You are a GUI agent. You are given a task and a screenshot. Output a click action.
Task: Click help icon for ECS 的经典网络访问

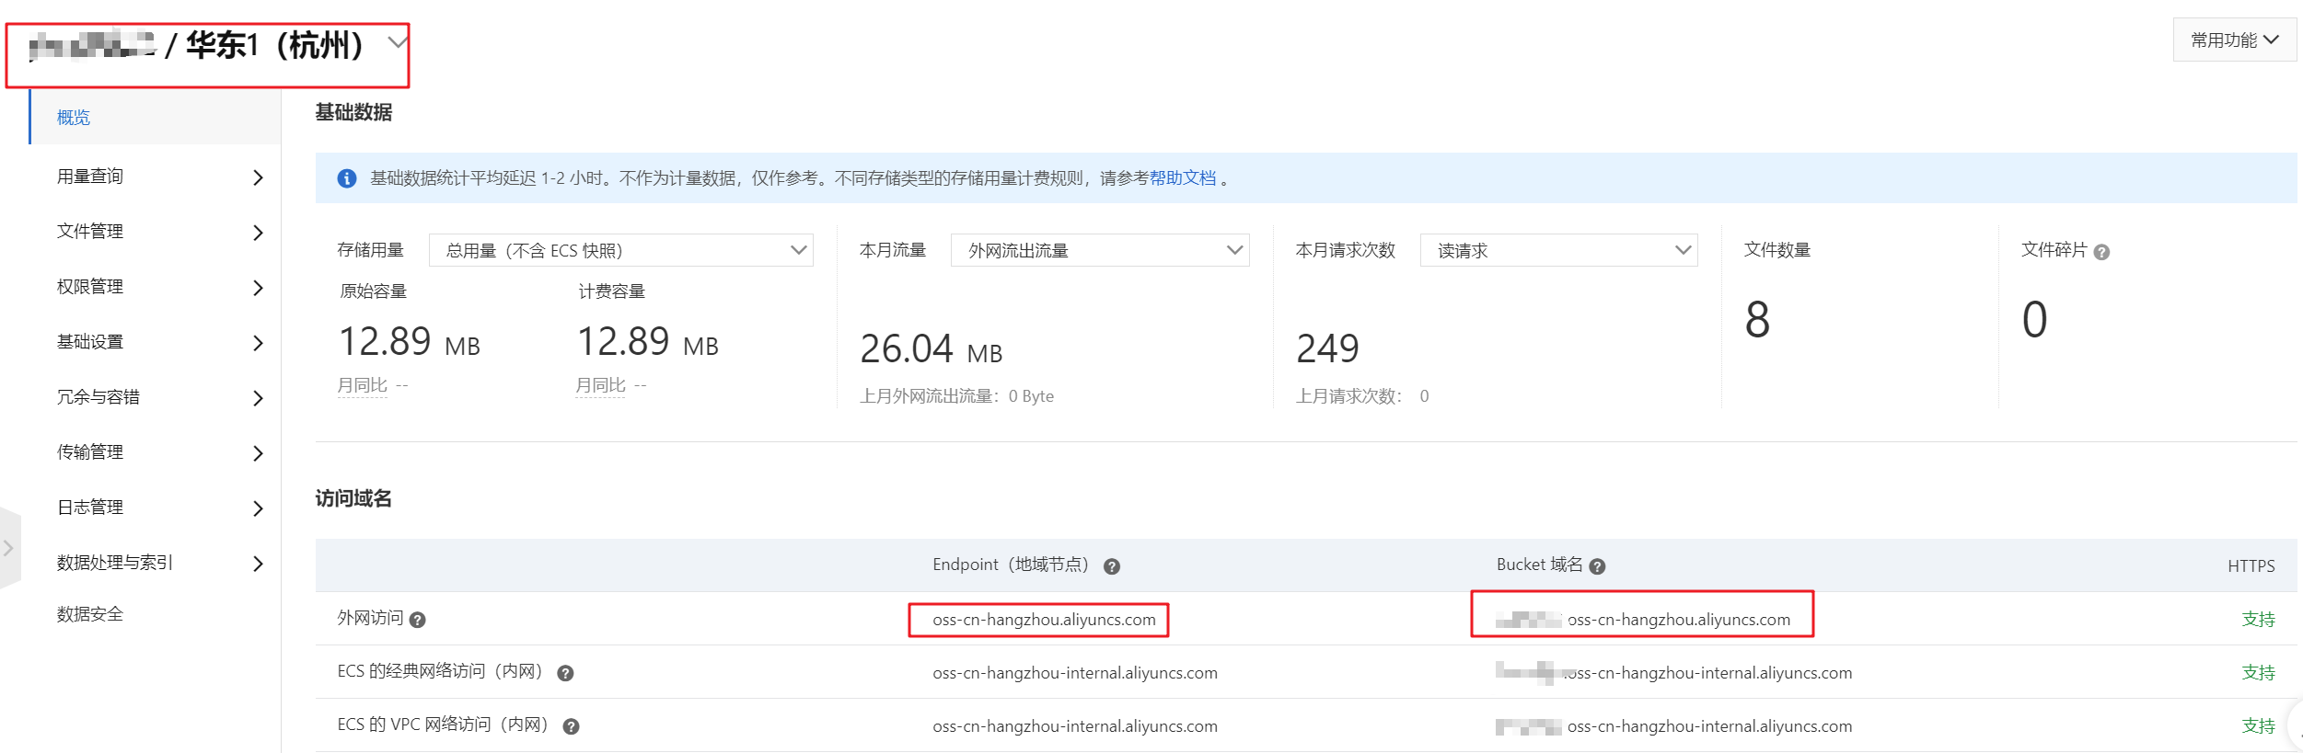(x=565, y=673)
